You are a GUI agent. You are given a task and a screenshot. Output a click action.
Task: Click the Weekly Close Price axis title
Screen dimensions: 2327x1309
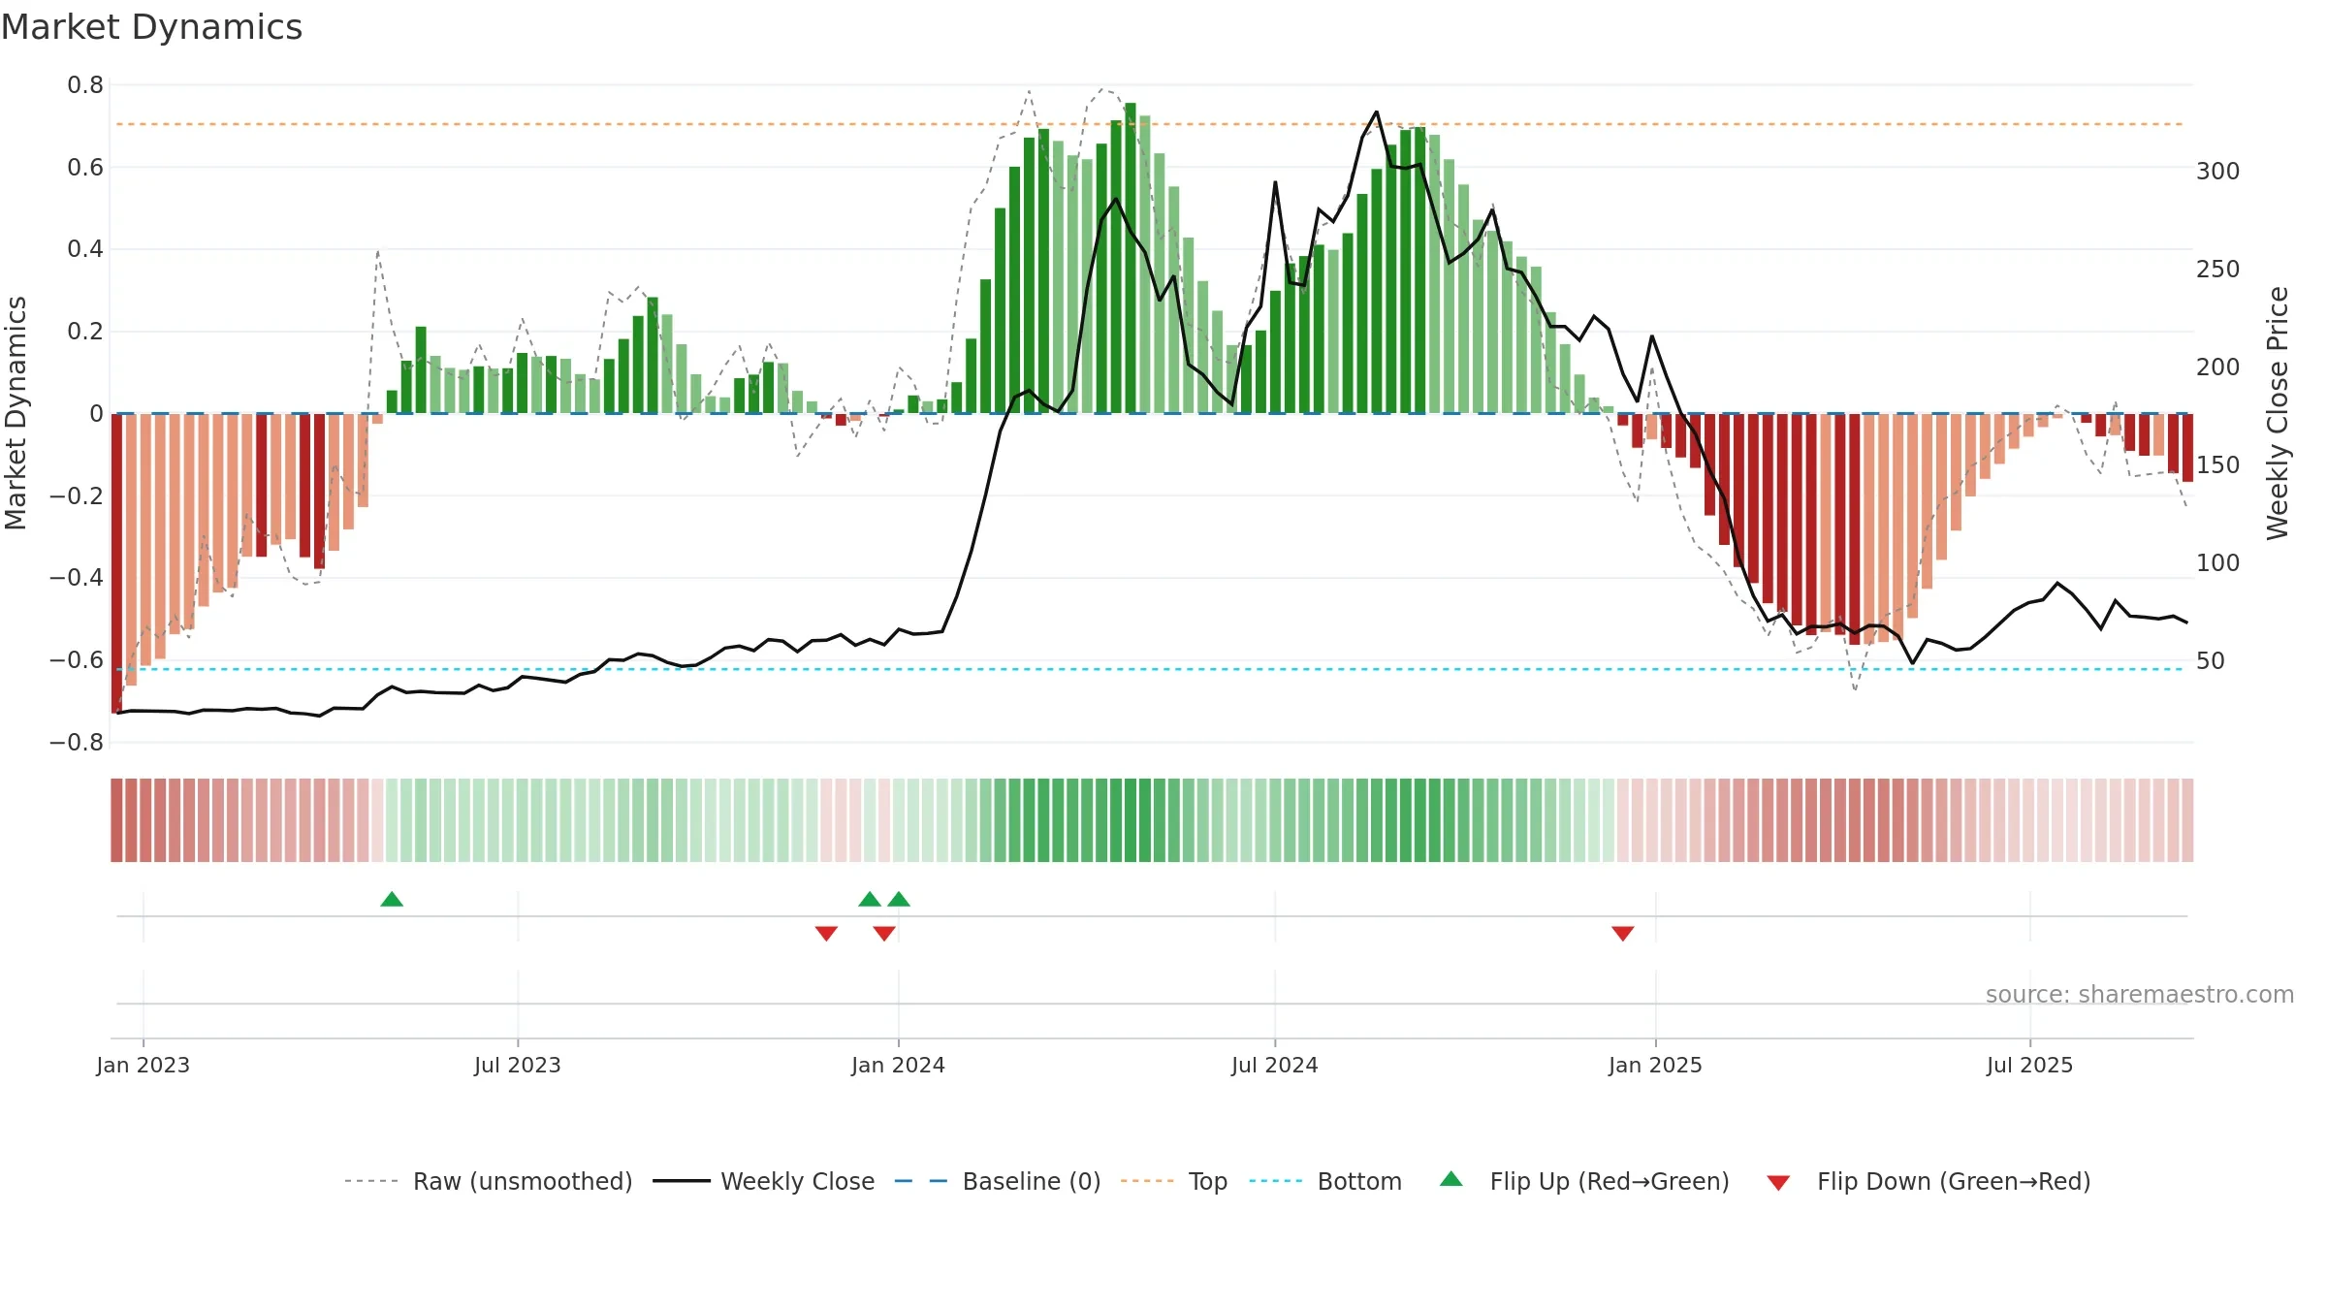coord(2278,413)
